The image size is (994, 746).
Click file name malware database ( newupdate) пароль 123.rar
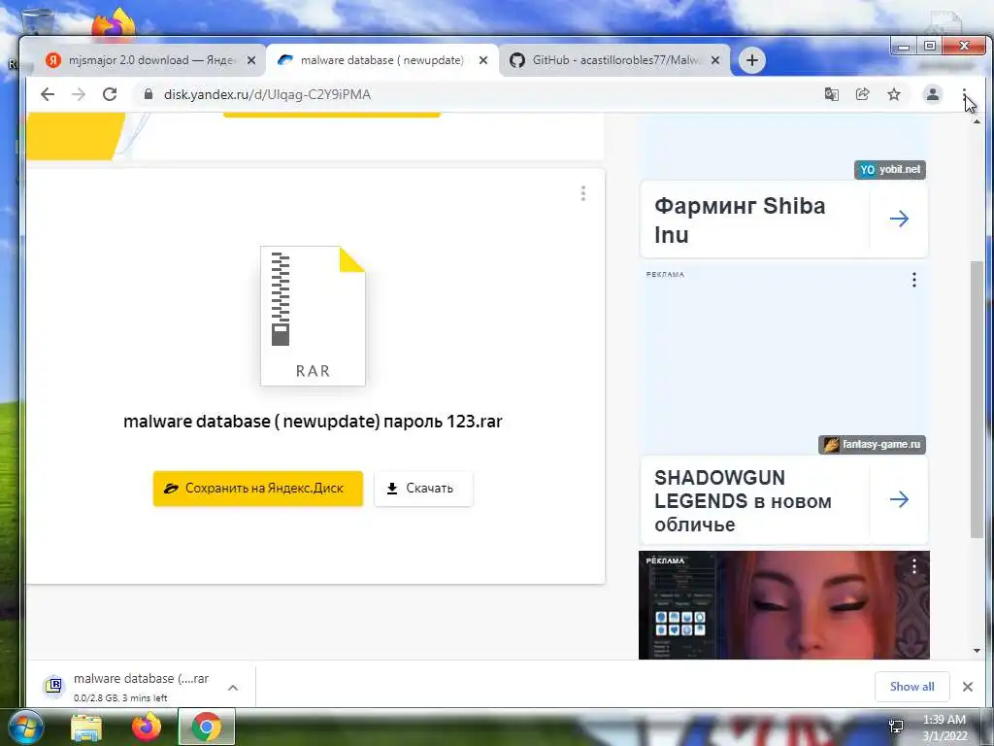tap(313, 422)
